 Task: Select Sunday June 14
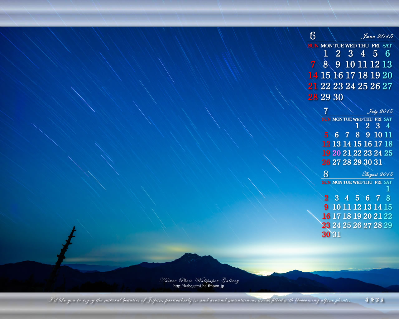tap(313, 75)
